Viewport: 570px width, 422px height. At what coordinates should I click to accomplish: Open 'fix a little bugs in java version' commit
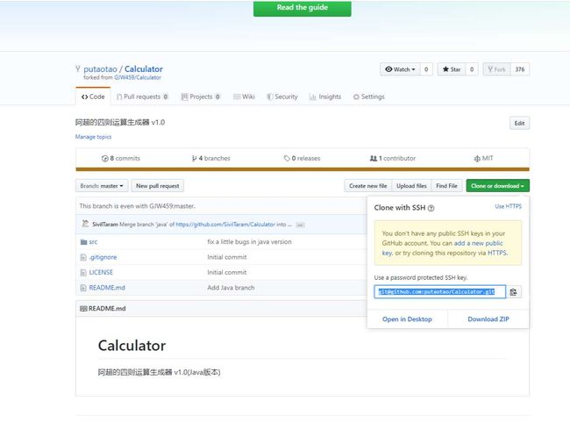pyautogui.click(x=249, y=242)
